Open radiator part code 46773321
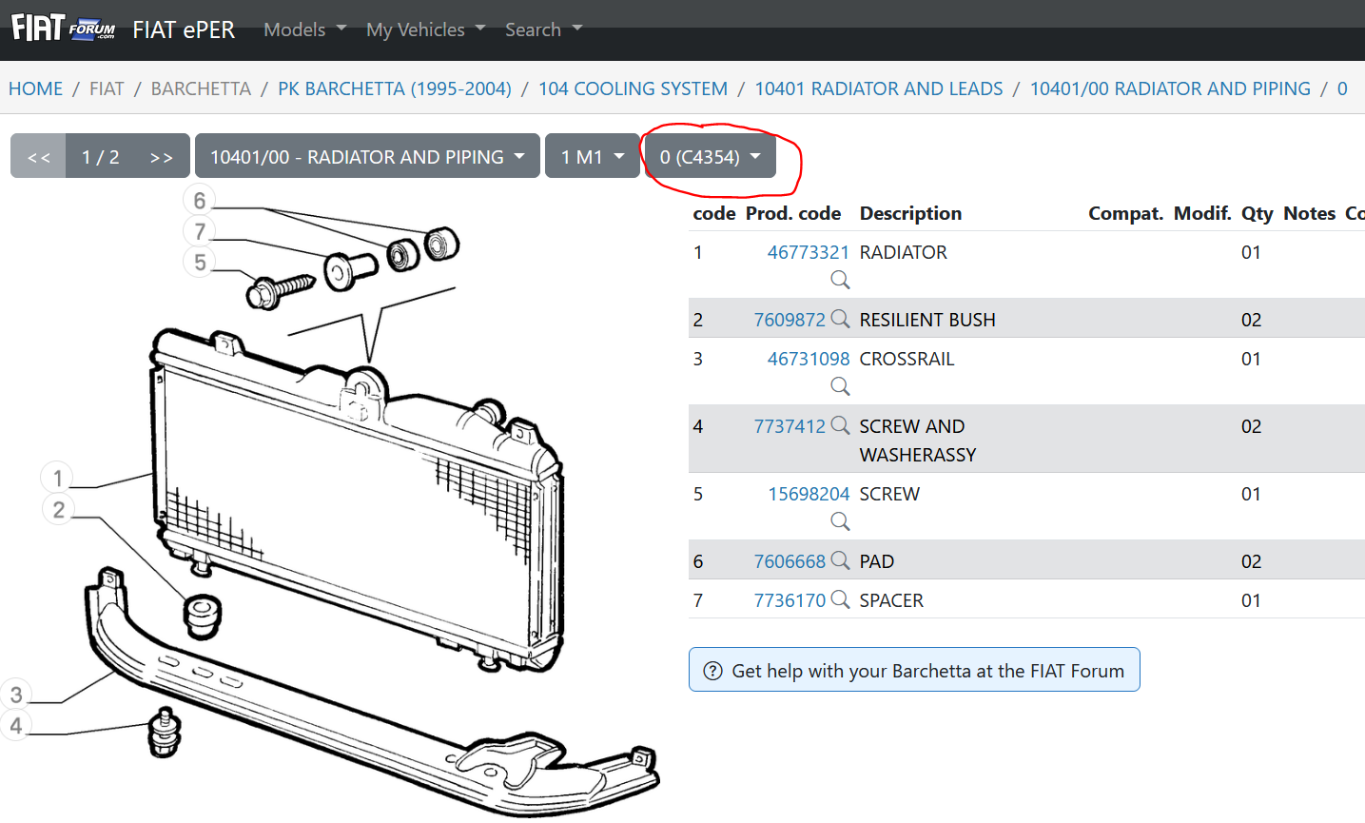The image size is (1365, 823). (x=809, y=252)
